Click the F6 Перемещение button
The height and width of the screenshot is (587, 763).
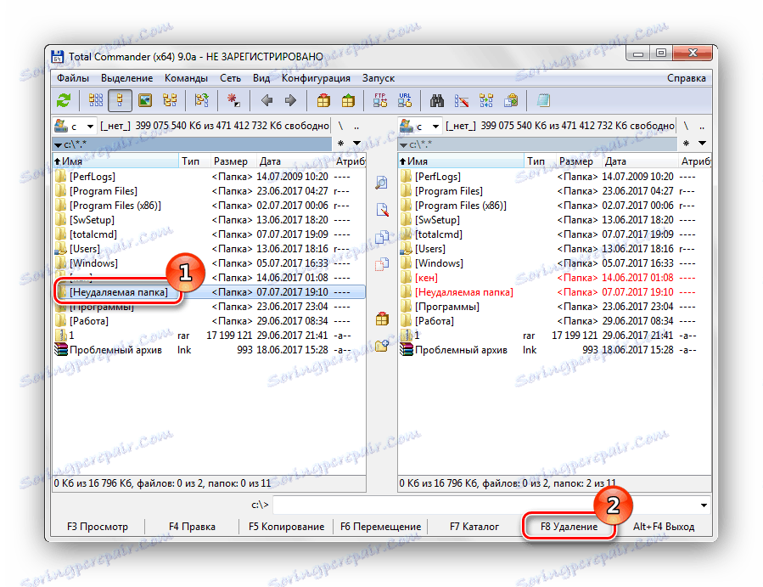[380, 527]
